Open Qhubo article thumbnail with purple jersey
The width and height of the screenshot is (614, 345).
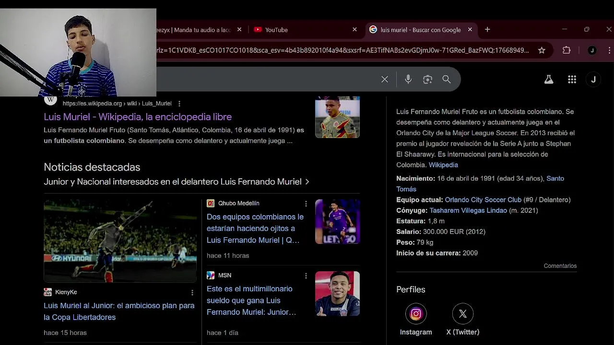coord(337,221)
